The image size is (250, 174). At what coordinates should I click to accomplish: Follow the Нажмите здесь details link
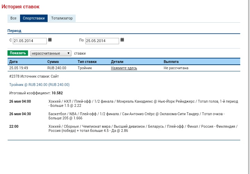pos(124,68)
